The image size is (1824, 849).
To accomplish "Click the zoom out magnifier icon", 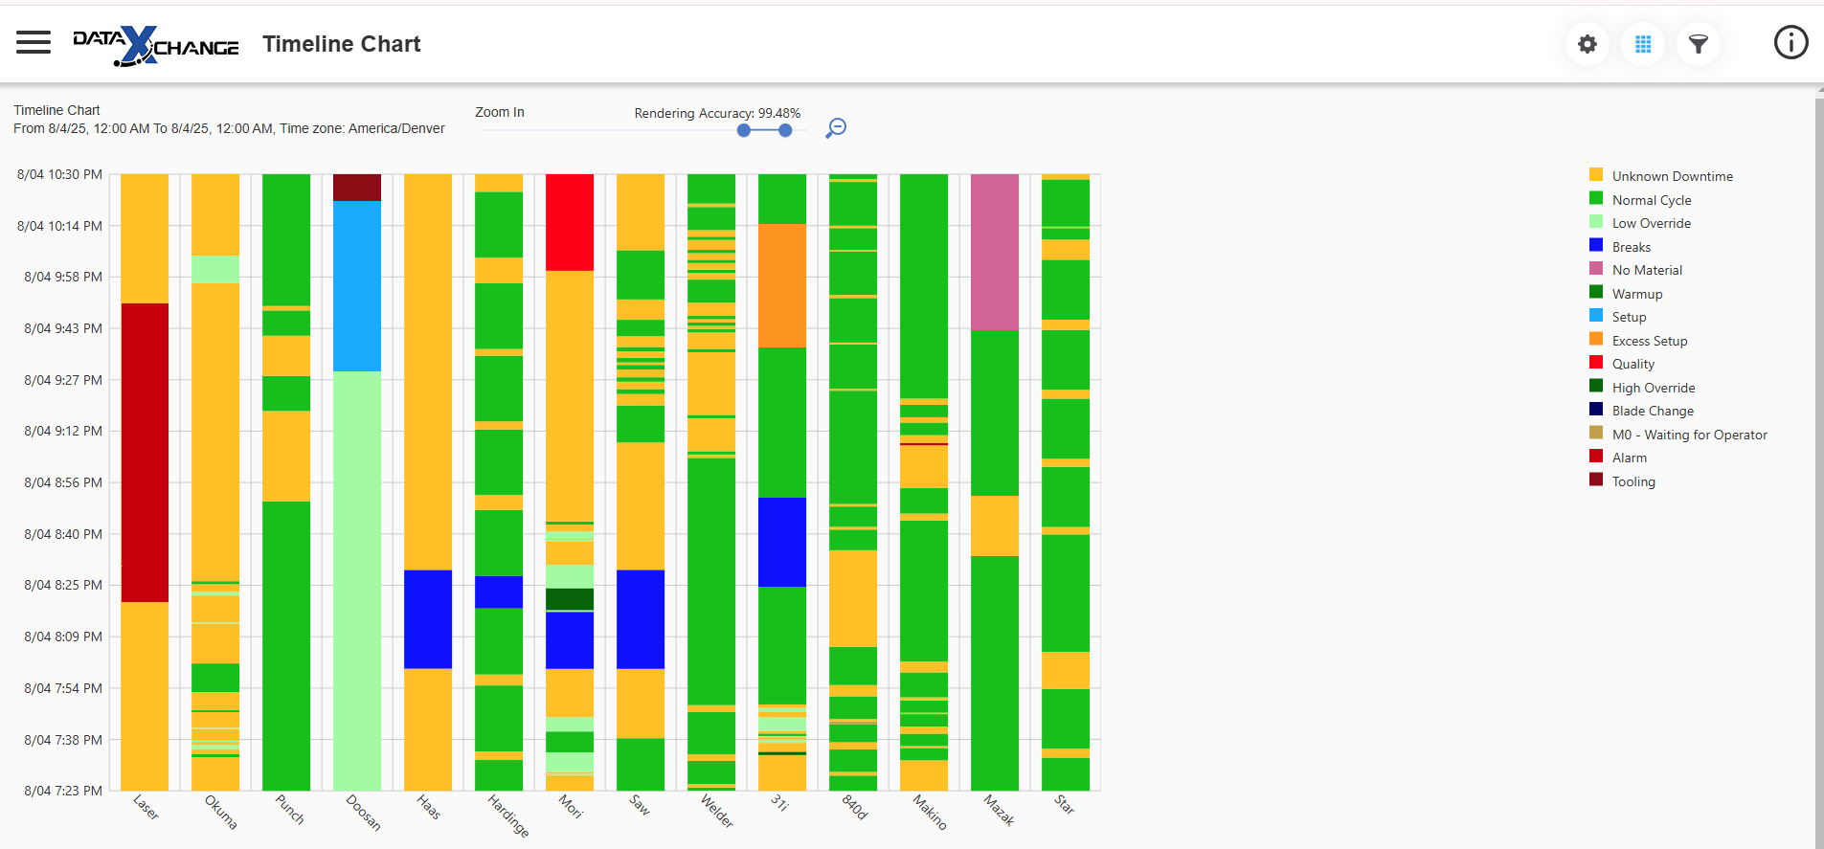I will (836, 128).
